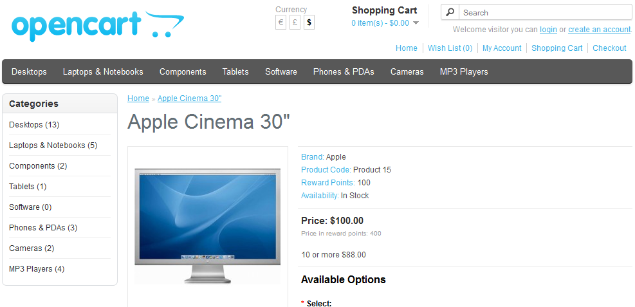This screenshot has width=635, height=307.
Task: Click the Reward Points: 100 text
Action: 335,183
